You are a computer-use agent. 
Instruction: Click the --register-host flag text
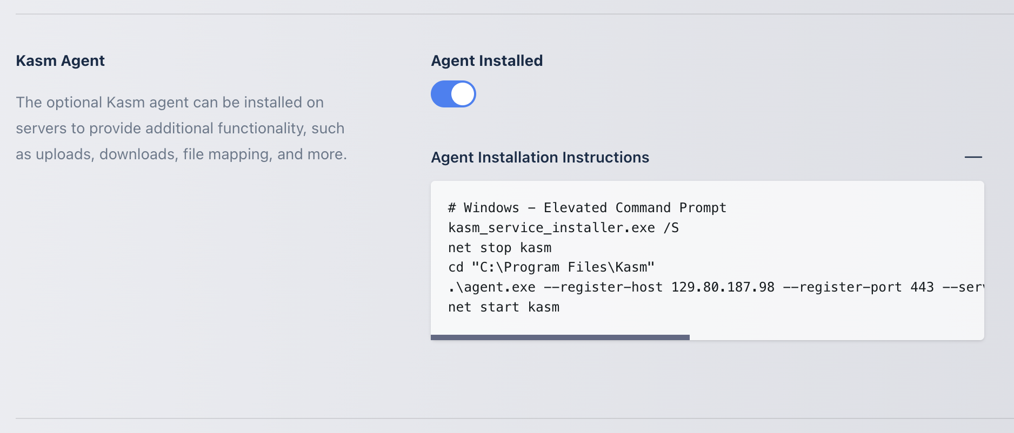coord(603,287)
